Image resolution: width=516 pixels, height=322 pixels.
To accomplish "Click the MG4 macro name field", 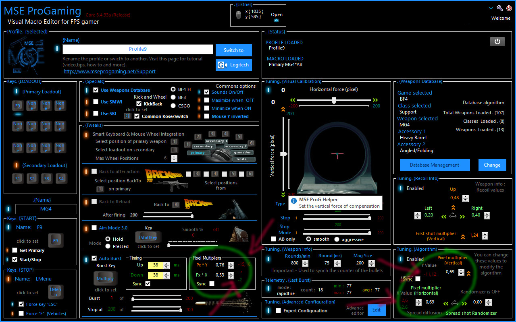I will [46, 209].
